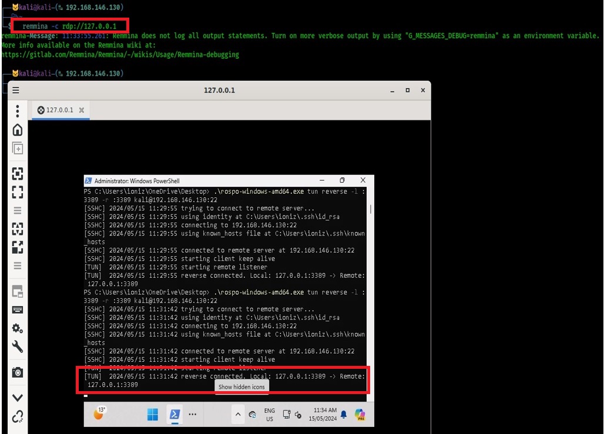Open the gitlab.com Remmina-debugging wiki link
This screenshot has height=434, width=604.
[x=120, y=55]
